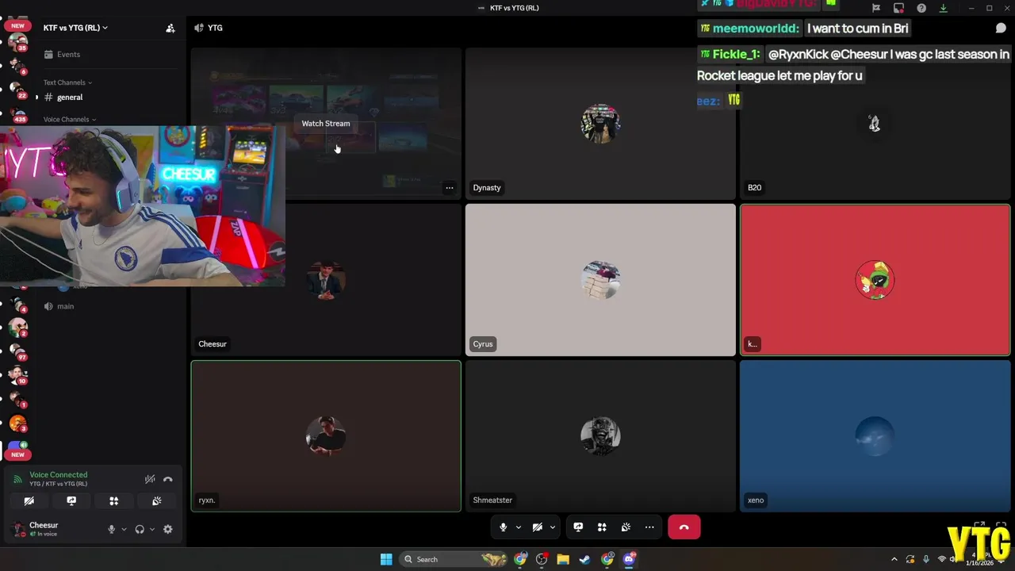Image resolution: width=1015 pixels, height=571 pixels.
Task: Select the Cyrus participant tile
Action: pyautogui.click(x=600, y=280)
